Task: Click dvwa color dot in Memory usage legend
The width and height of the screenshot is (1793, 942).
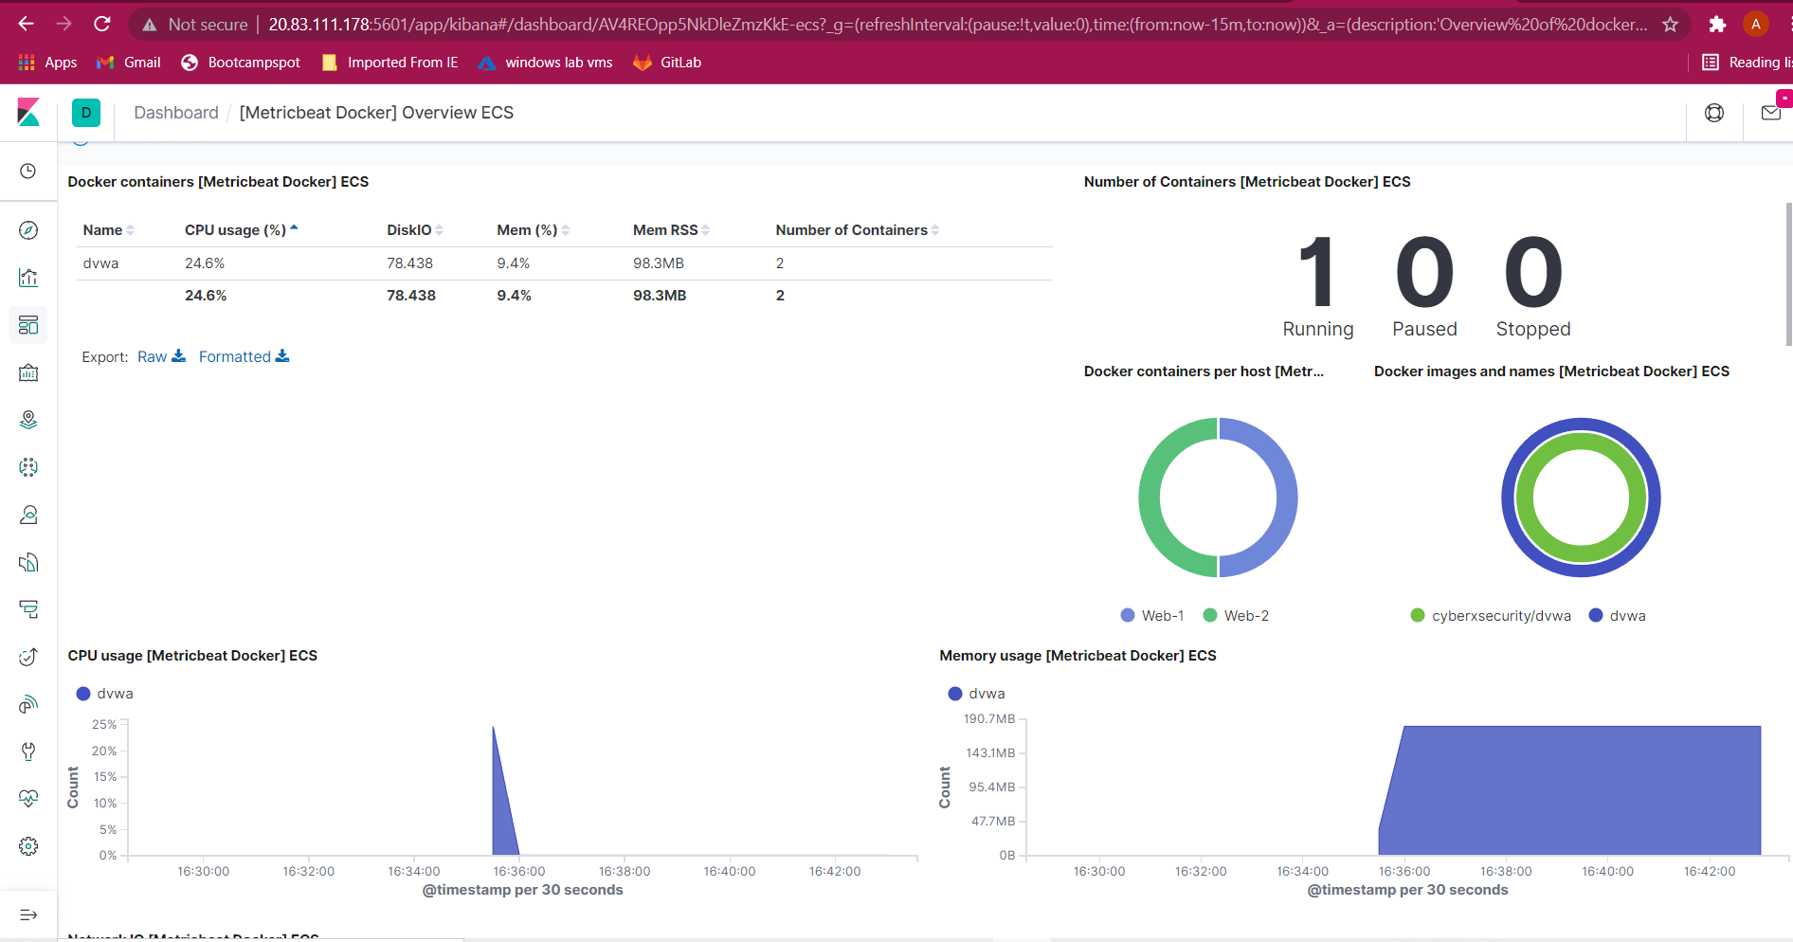Action: 955,694
